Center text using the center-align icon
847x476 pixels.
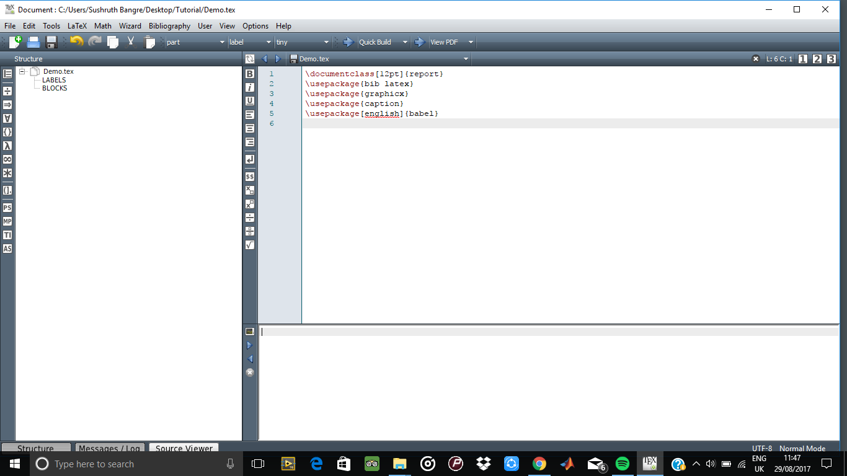250,128
